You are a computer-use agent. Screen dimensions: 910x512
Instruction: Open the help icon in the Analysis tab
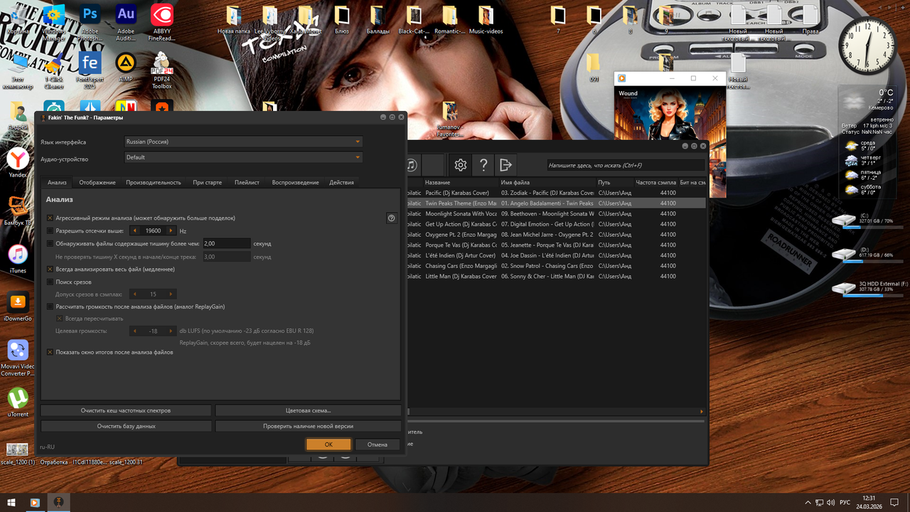pos(392,218)
